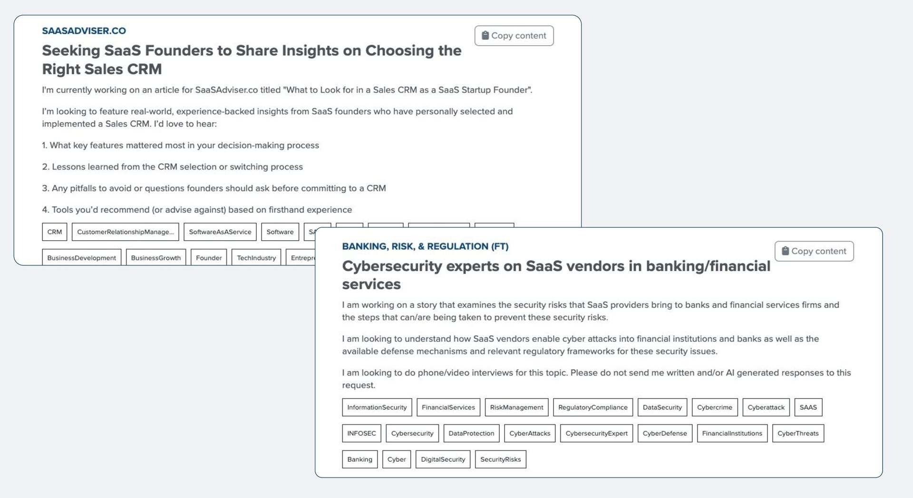
Task: Select the CybersecurityExpert tag
Action: point(596,433)
